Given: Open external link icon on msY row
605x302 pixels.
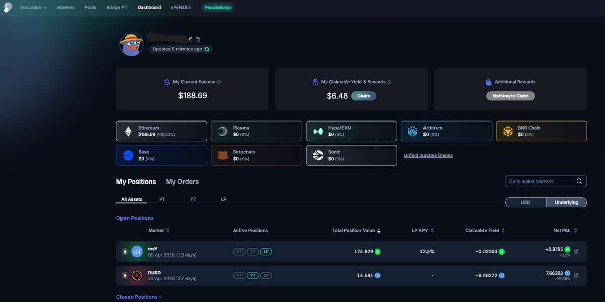Looking at the screenshot, I should [x=576, y=251].
